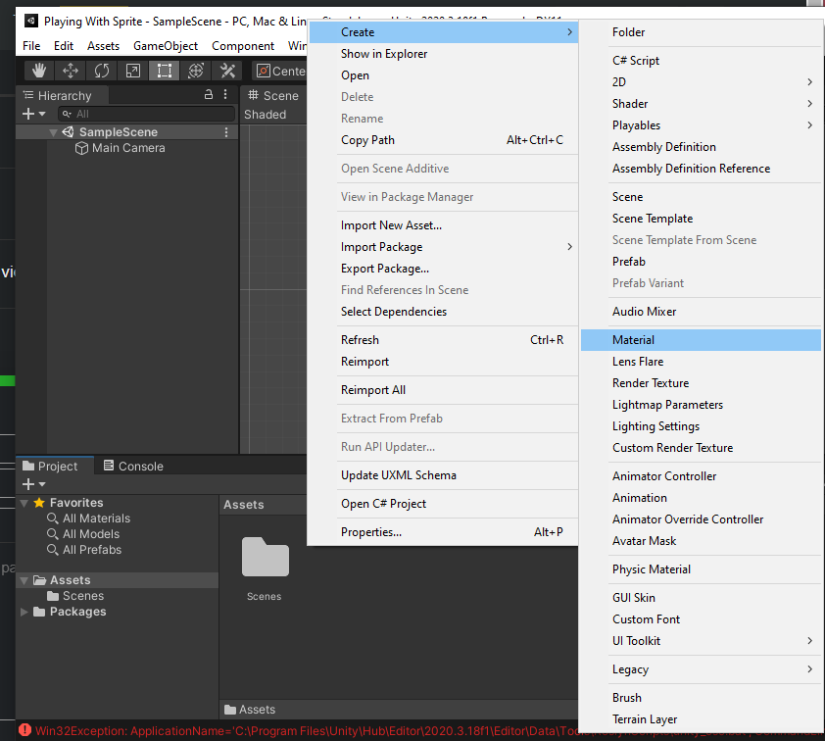Screen dimensions: 825x741
Task: Toggle the Hierarchy panel lock
Action: (208, 95)
